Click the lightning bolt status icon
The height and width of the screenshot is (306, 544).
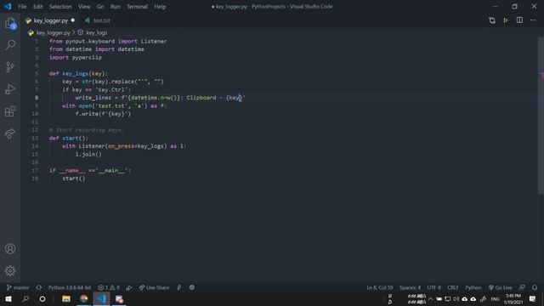179,287
